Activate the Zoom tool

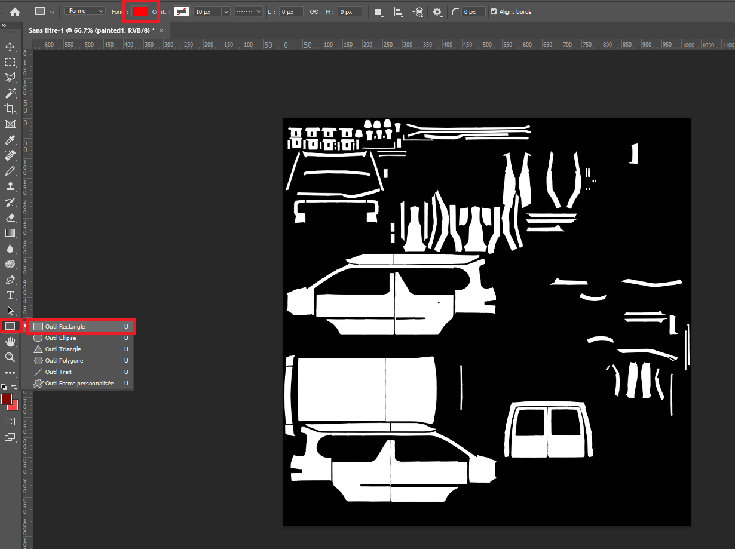coord(10,357)
